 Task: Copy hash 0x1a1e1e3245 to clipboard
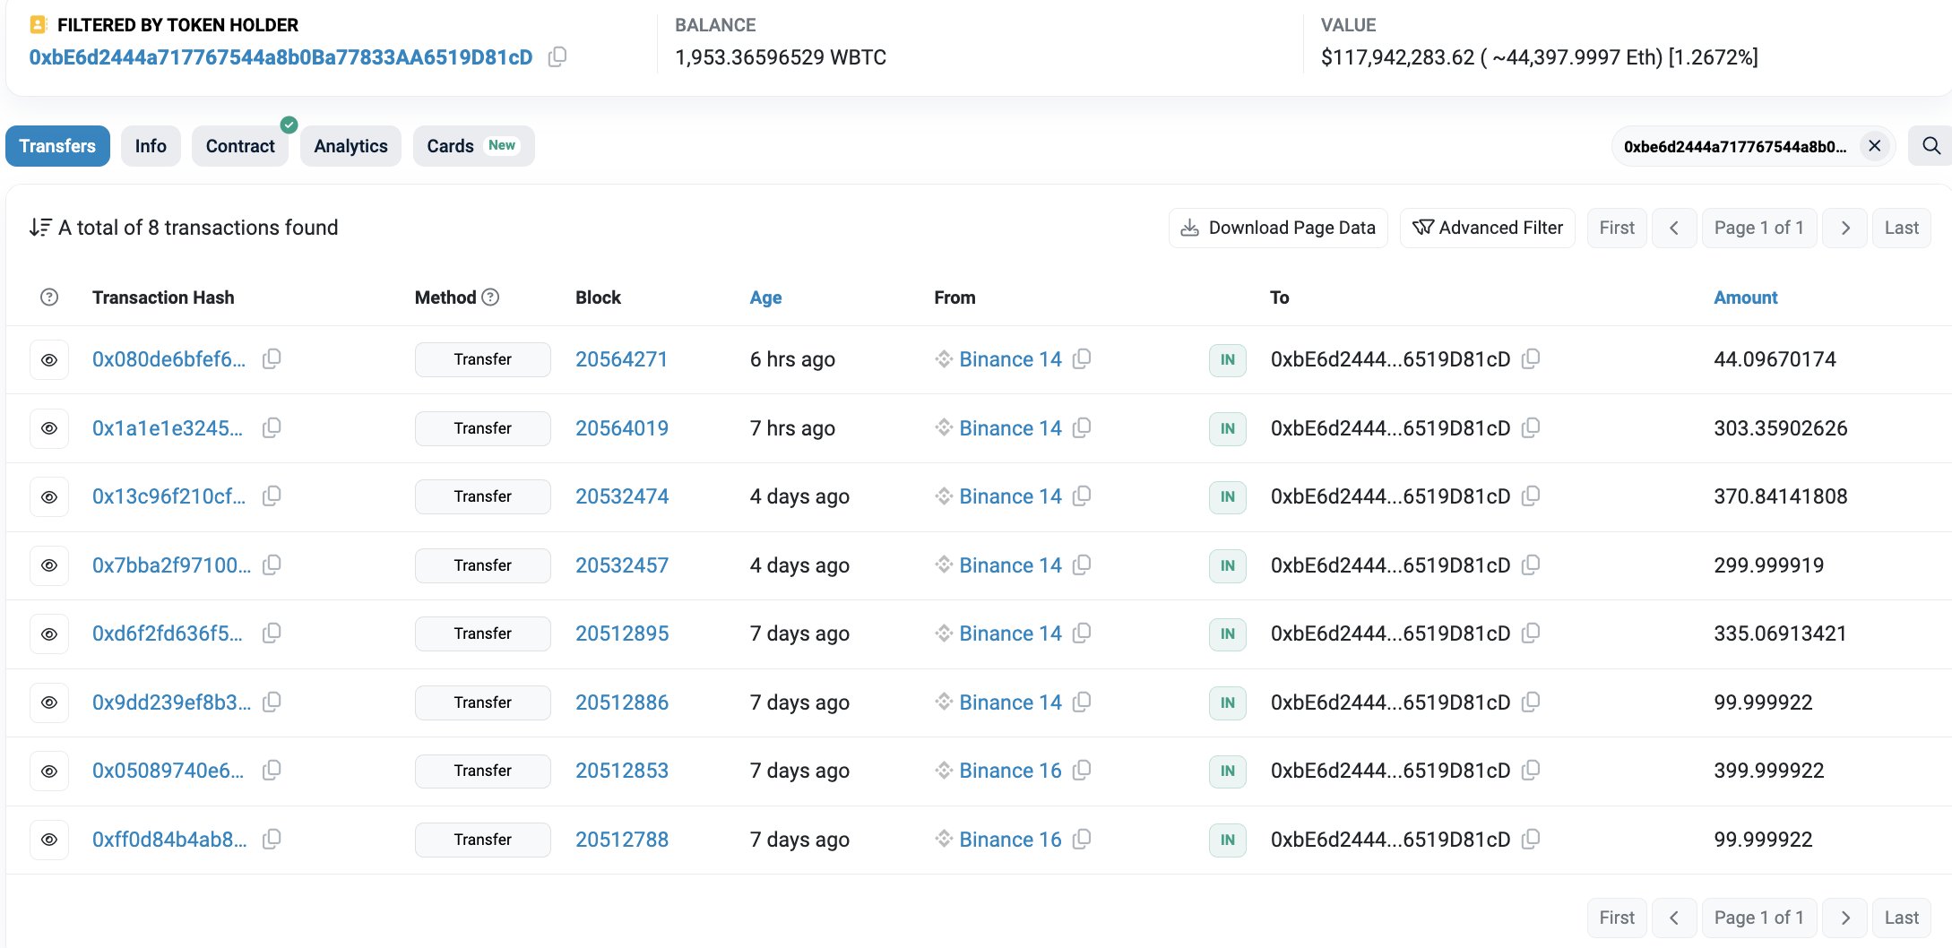pyautogui.click(x=272, y=428)
